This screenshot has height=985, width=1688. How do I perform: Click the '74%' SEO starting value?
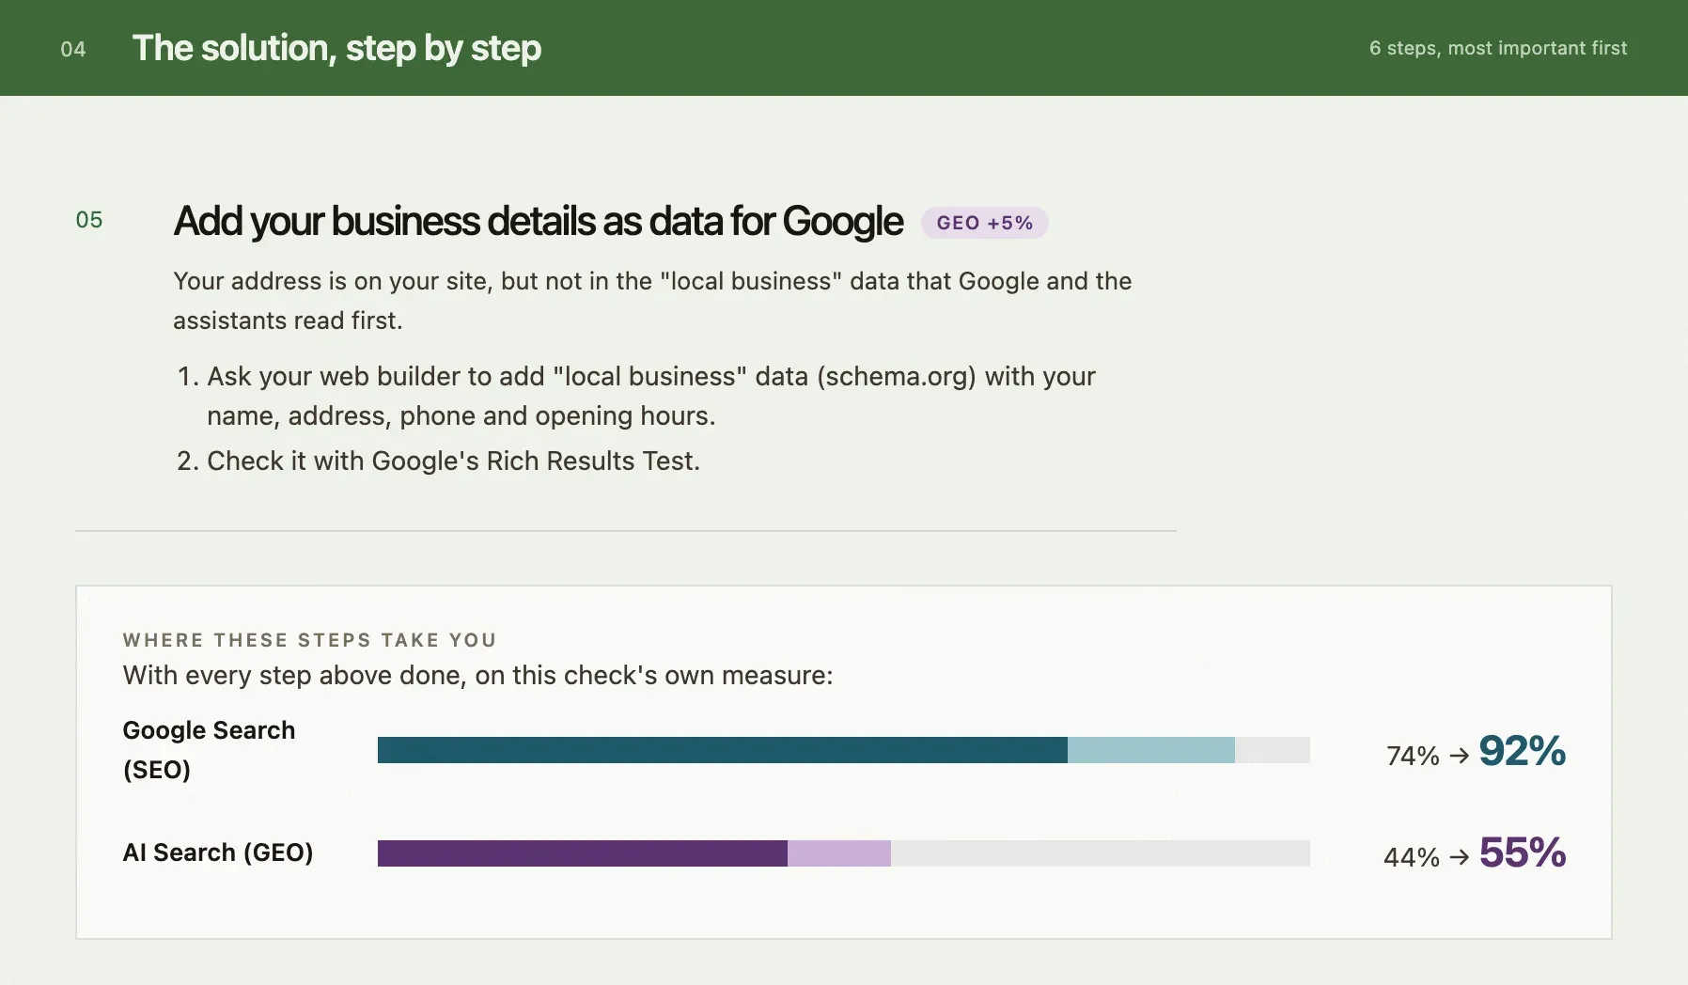coord(1413,756)
